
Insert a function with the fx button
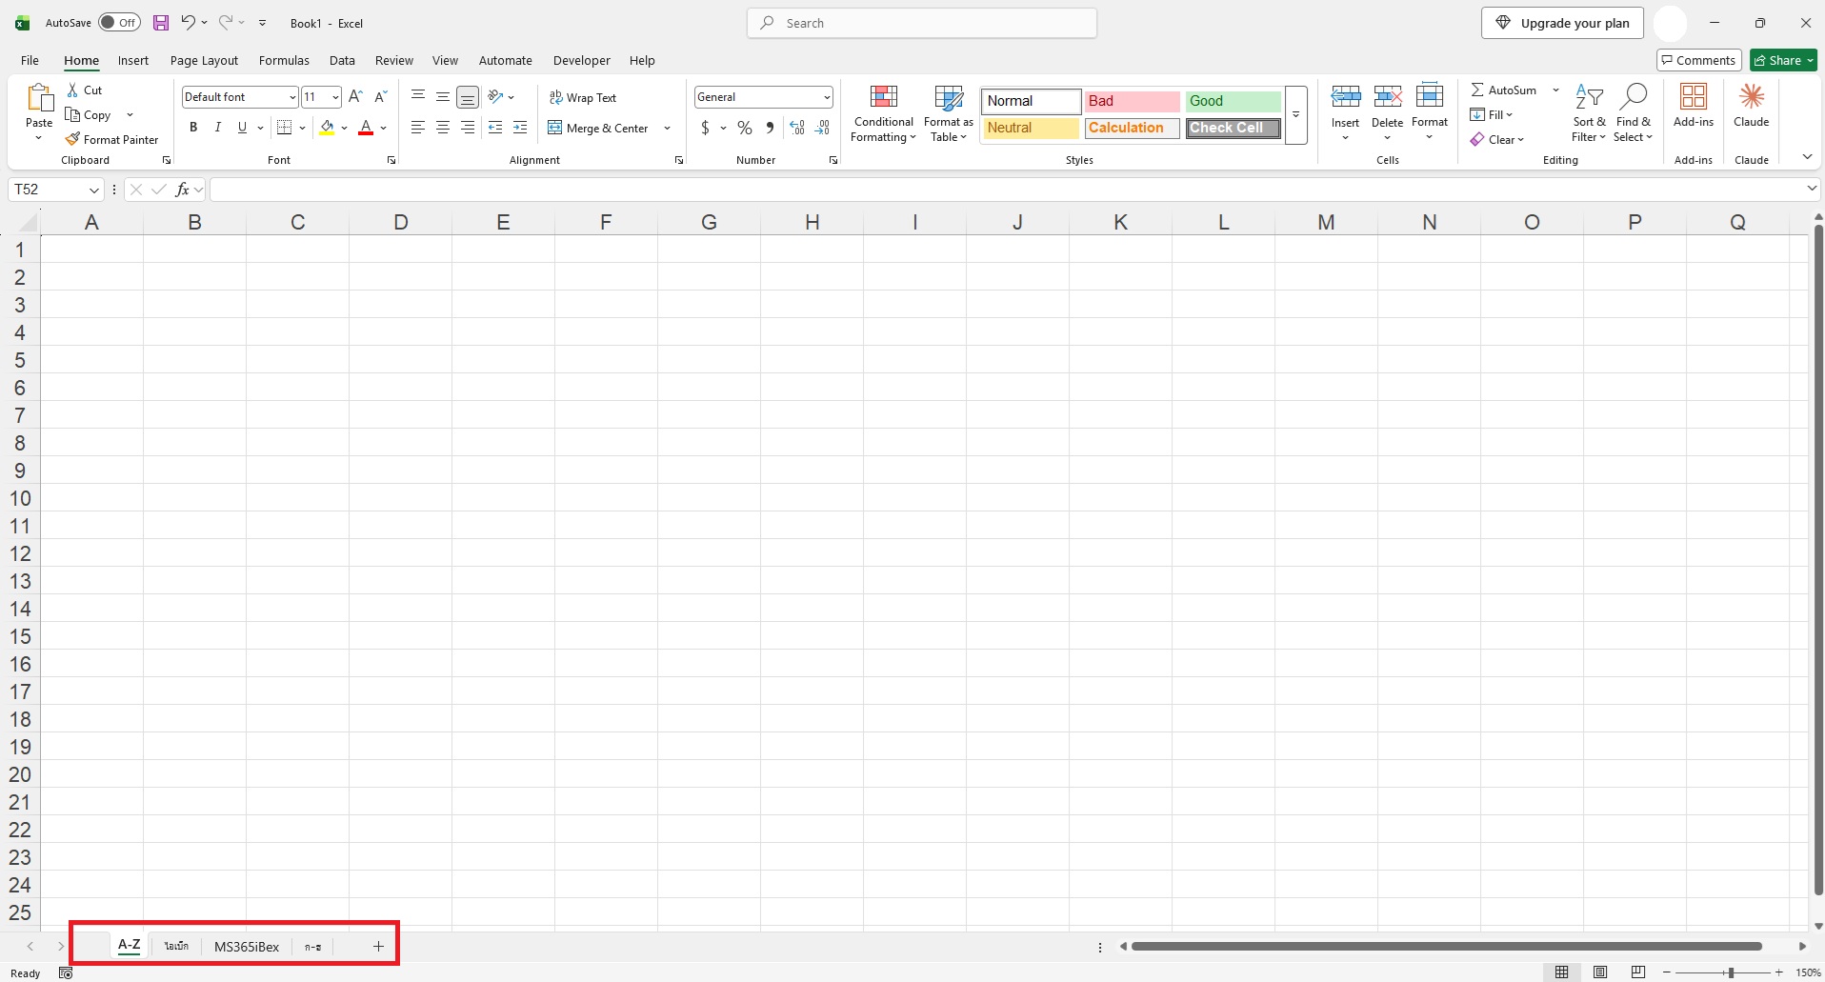tap(182, 190)
